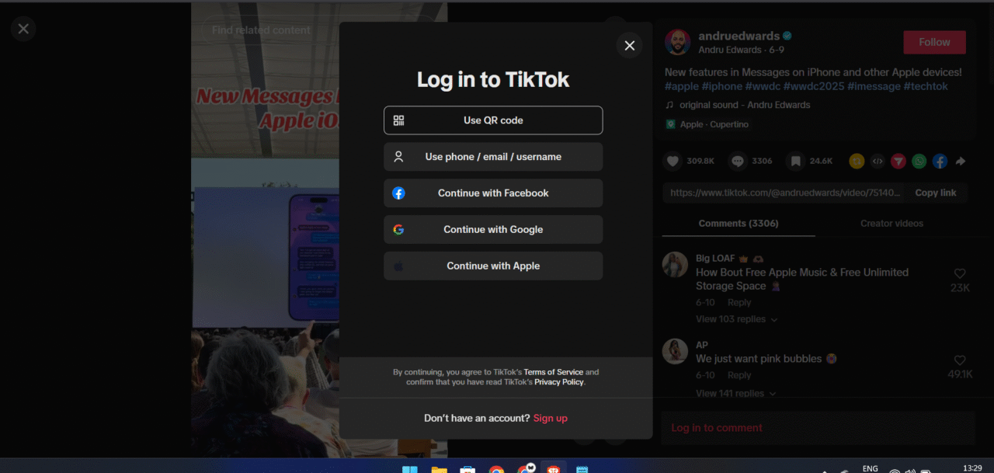Viewport: 994px width, 473px height.
Task: Continue with Facebook login
Action: tap(493, 193)
